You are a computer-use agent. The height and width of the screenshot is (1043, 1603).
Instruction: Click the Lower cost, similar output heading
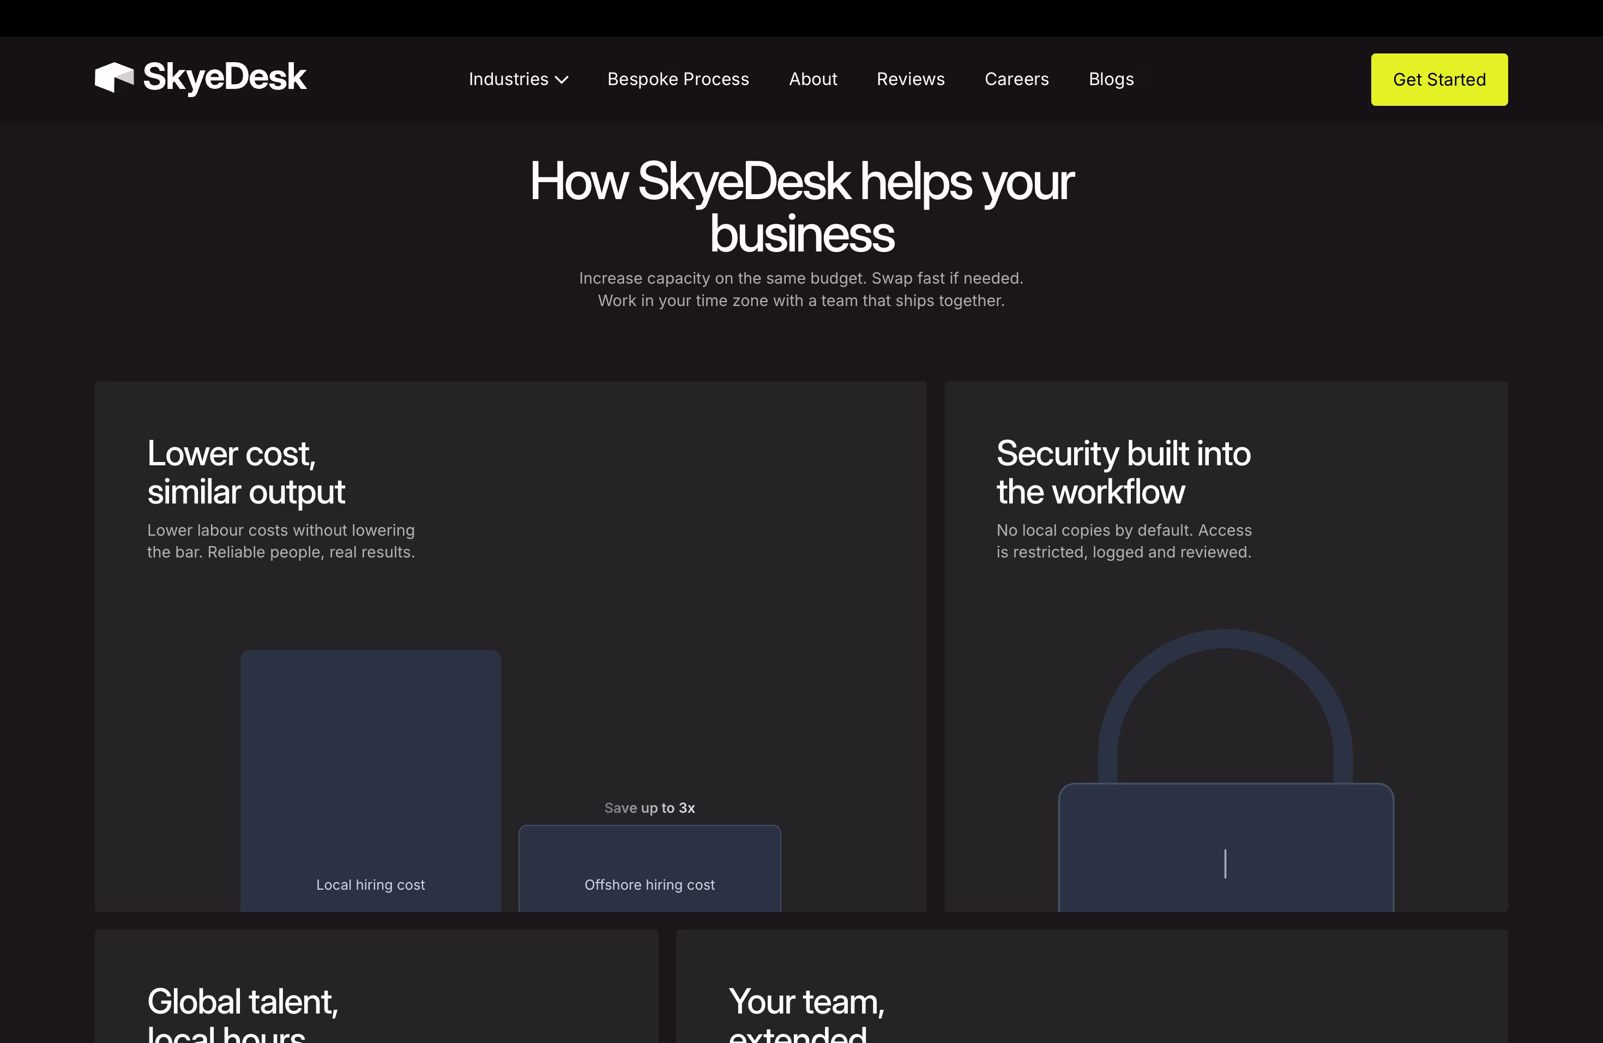(246, 472)
